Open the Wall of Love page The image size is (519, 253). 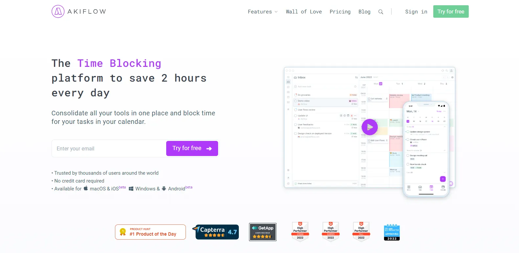pyautogui.click(x=304, y=12)
